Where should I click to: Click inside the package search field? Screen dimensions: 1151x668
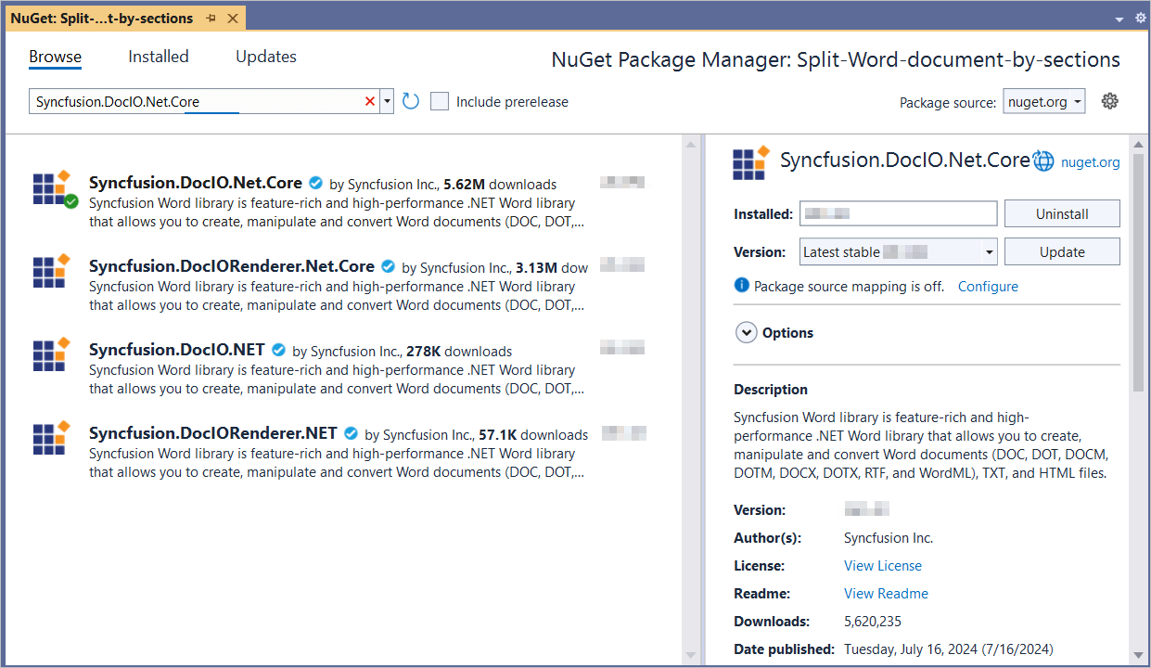(x=195, y=101)
